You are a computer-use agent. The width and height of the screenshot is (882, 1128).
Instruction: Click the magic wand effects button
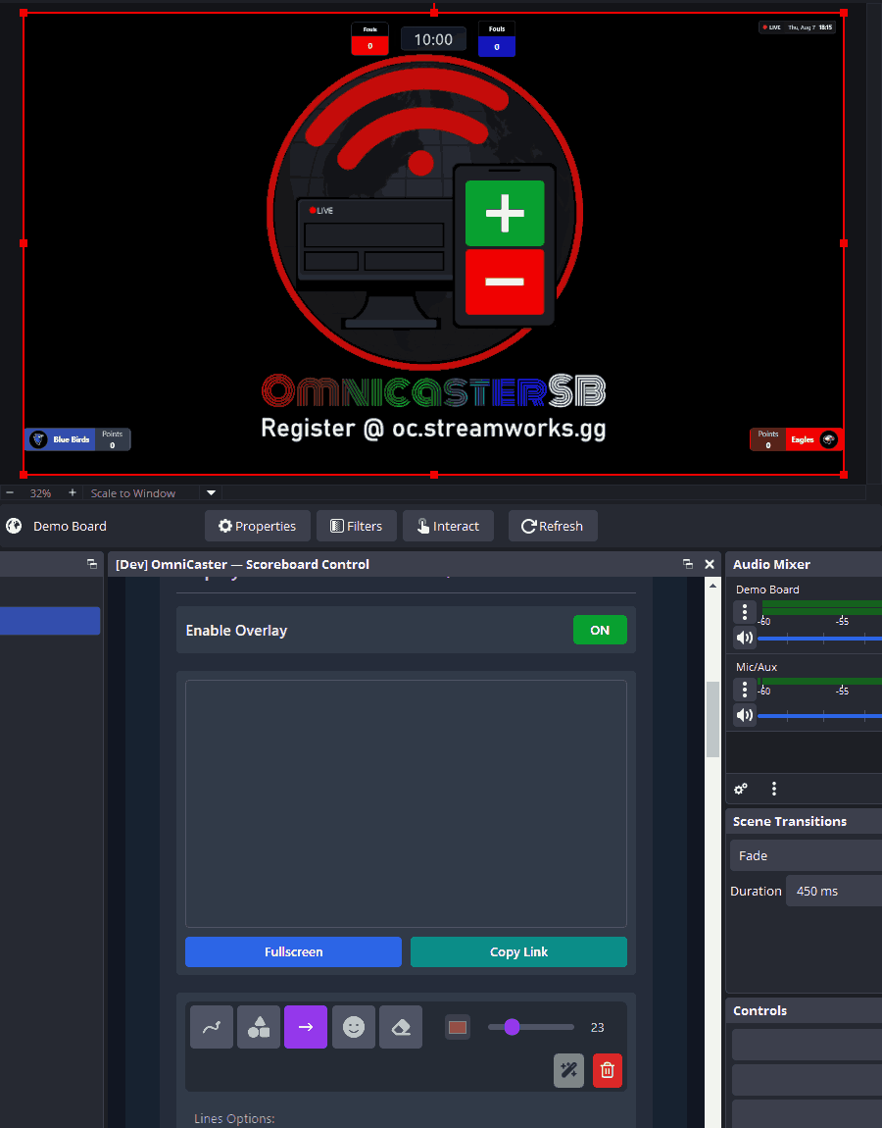tap(568, 1070)
